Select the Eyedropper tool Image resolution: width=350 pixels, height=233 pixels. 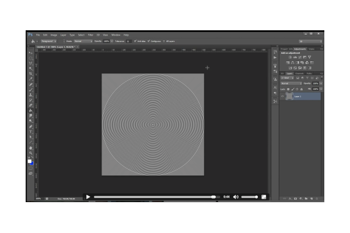click(x=30, y=79)
